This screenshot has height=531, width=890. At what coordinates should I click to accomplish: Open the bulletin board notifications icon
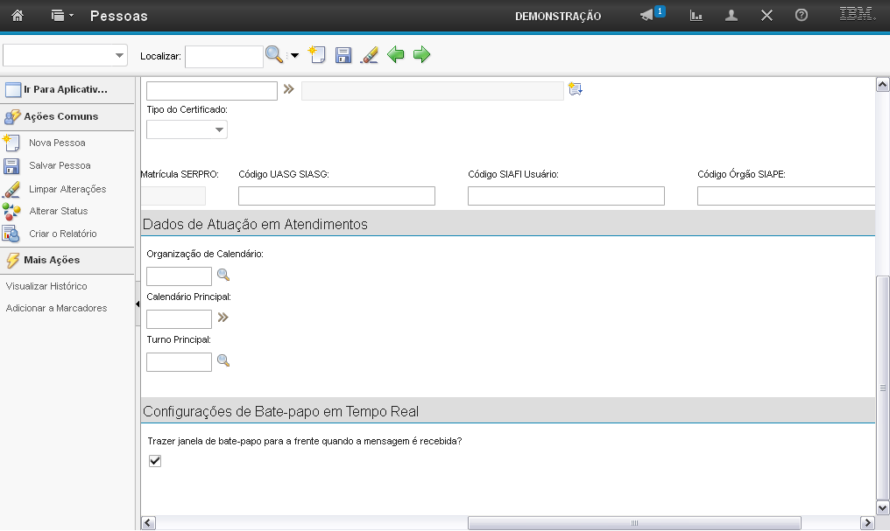click(x=647, y=16)
